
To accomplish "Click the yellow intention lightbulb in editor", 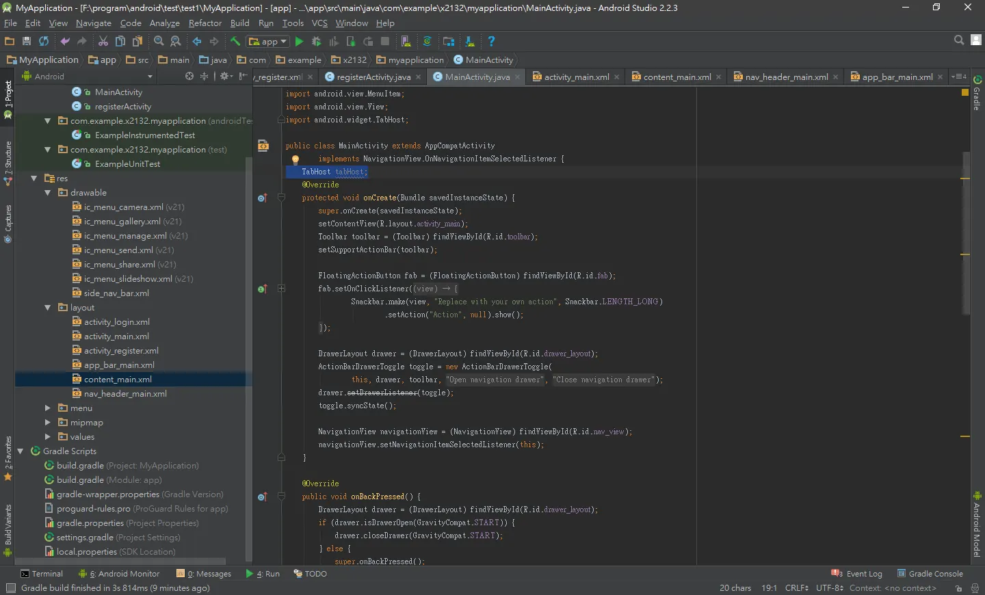I will point(295,160).
